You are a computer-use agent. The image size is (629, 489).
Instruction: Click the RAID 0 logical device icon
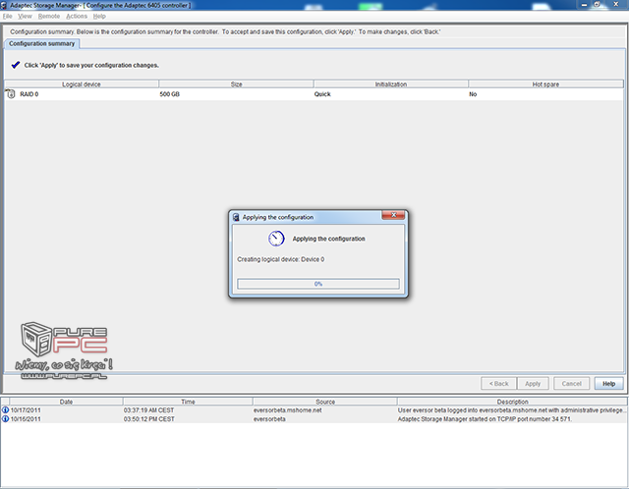point(10,94)
